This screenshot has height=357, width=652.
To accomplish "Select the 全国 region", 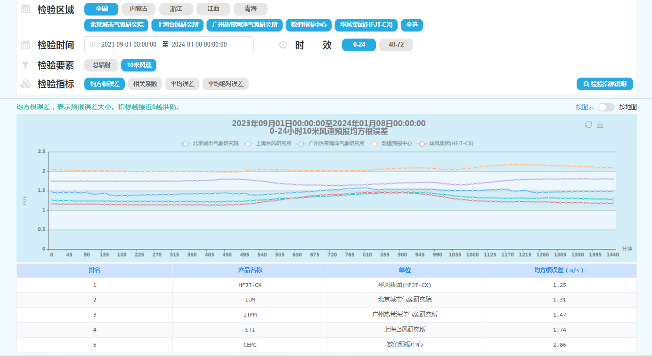I will point(101,9).
